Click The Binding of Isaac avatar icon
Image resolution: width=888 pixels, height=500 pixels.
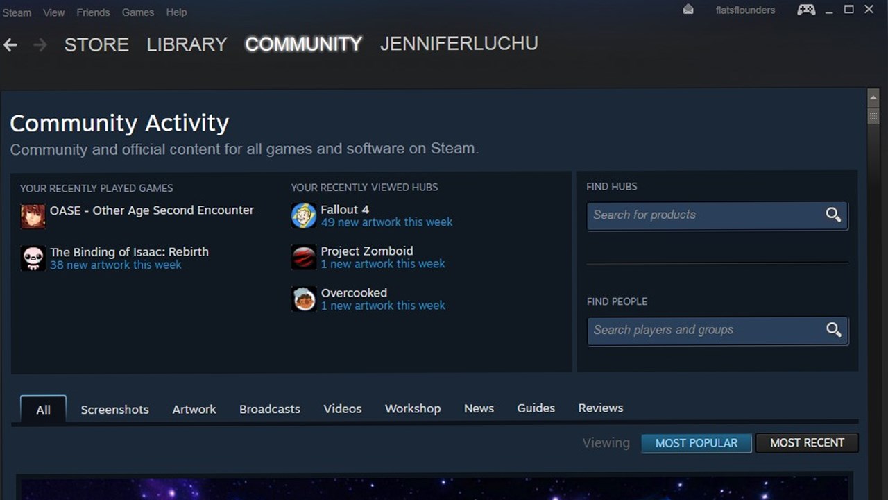[x=33, y=258]
